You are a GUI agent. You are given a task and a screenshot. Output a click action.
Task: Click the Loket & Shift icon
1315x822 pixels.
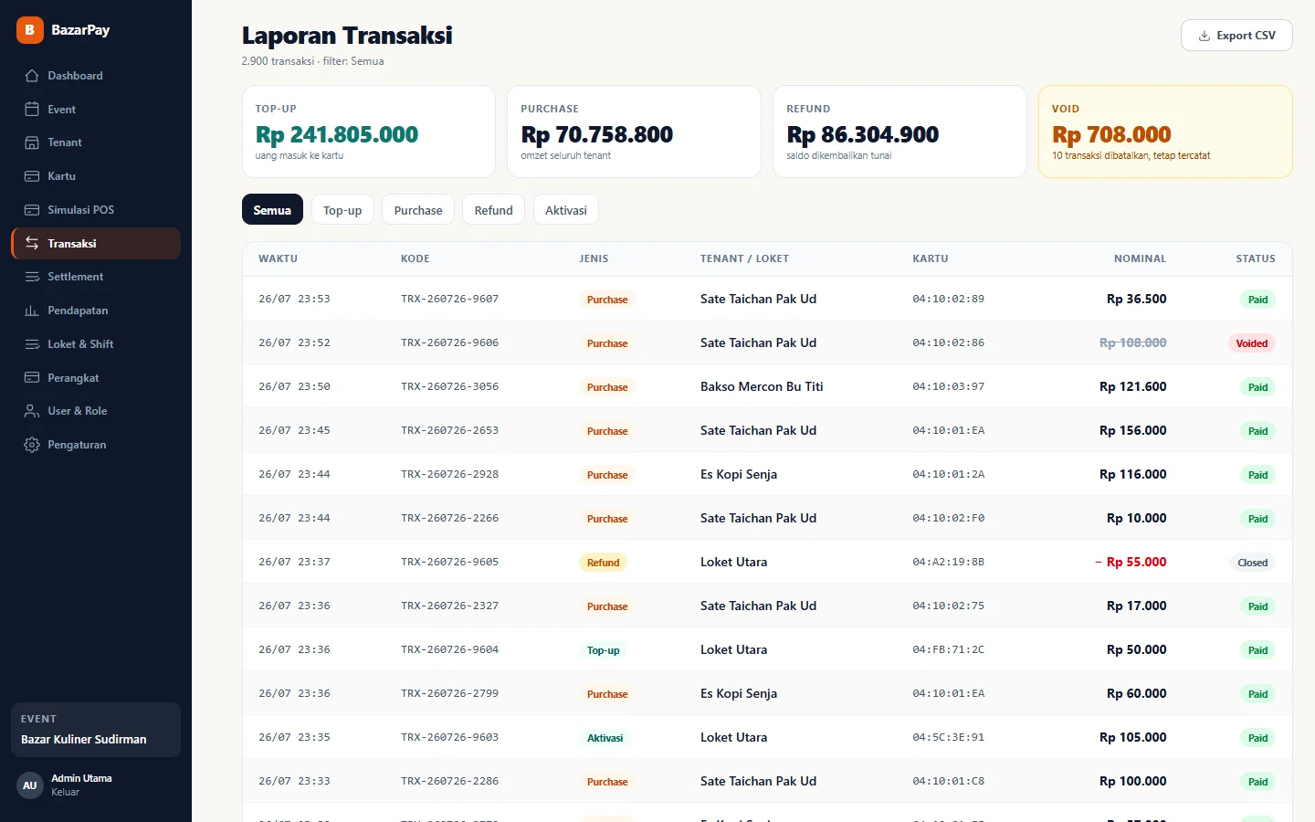pyautogui.click(x=32, y=344)
